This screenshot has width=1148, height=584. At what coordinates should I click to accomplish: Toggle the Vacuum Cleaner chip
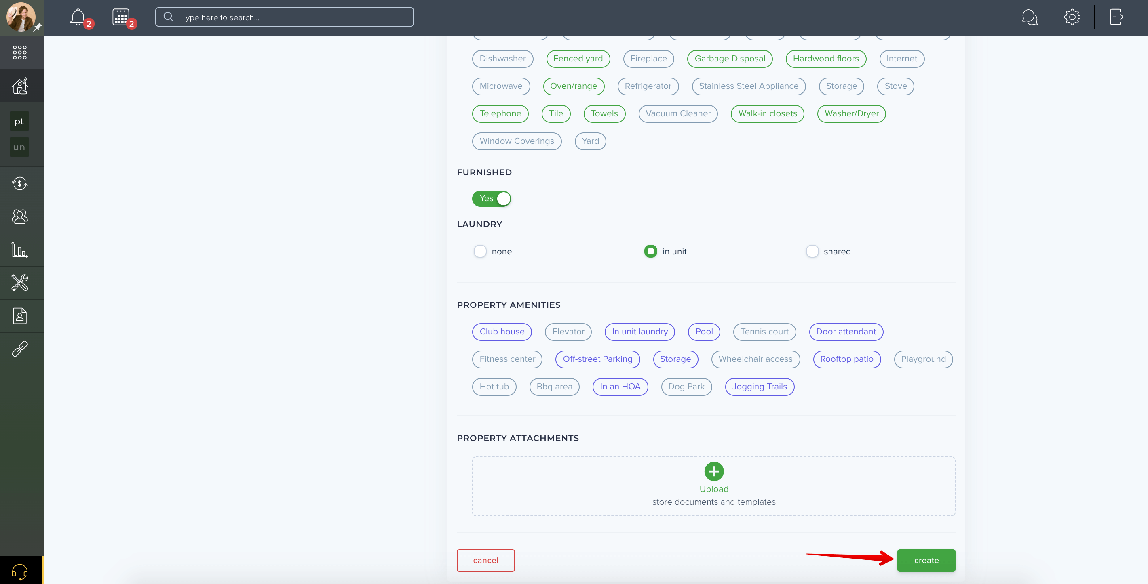pyautogui.click(x=678, y=113)
